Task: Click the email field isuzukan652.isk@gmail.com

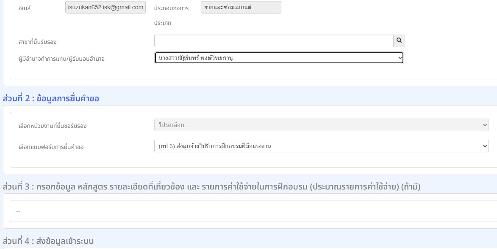Action: click(106, 7)
